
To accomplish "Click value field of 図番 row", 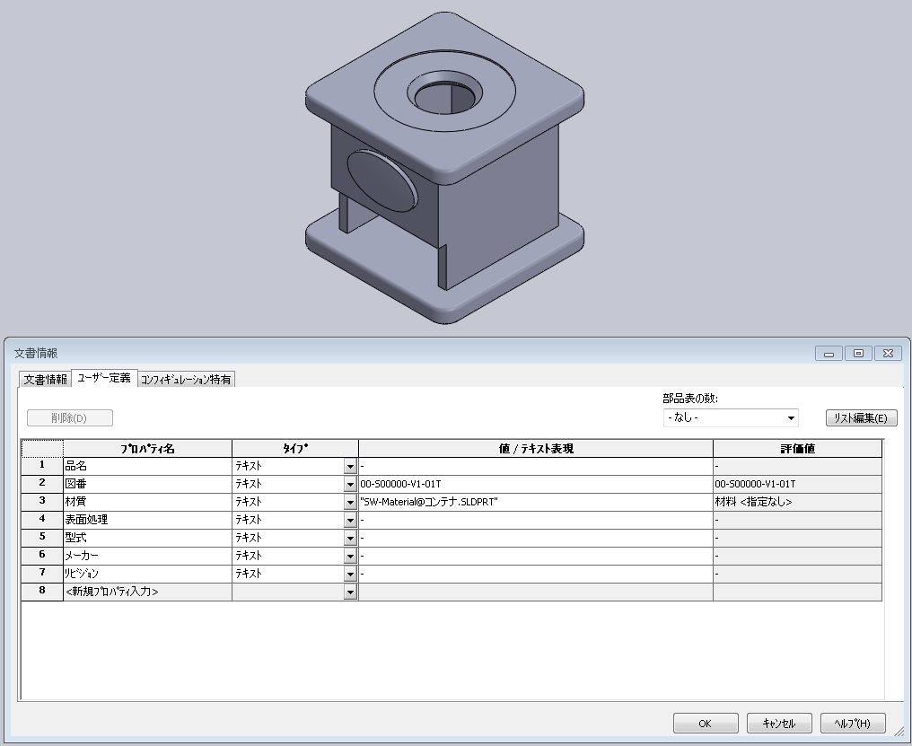I will pos(535,484).
